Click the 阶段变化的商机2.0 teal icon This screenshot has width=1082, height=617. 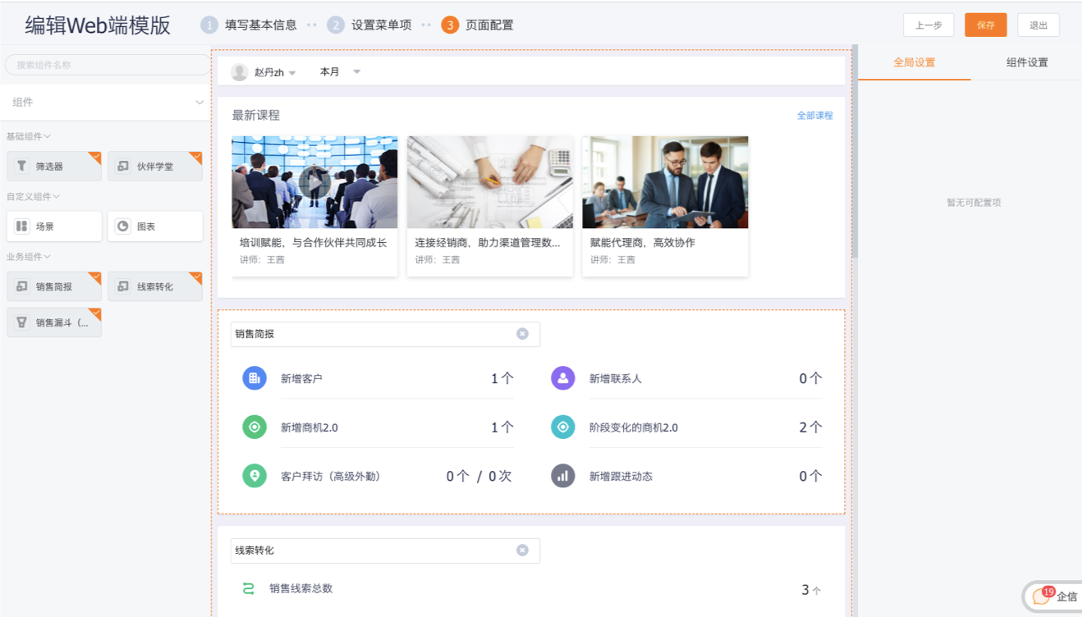pos(563,427)
